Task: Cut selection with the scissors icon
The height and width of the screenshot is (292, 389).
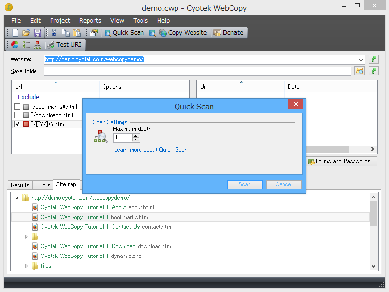Action: pos(54,33)
